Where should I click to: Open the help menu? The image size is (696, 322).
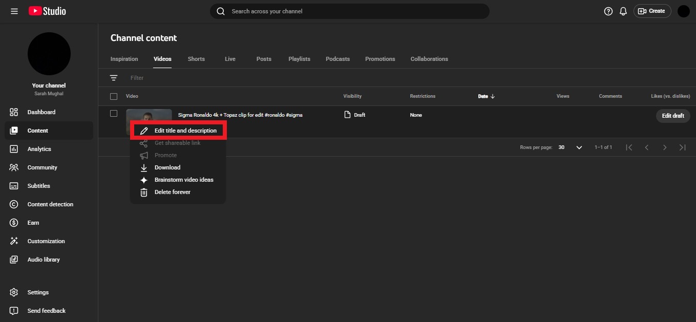tap(608, 11)
